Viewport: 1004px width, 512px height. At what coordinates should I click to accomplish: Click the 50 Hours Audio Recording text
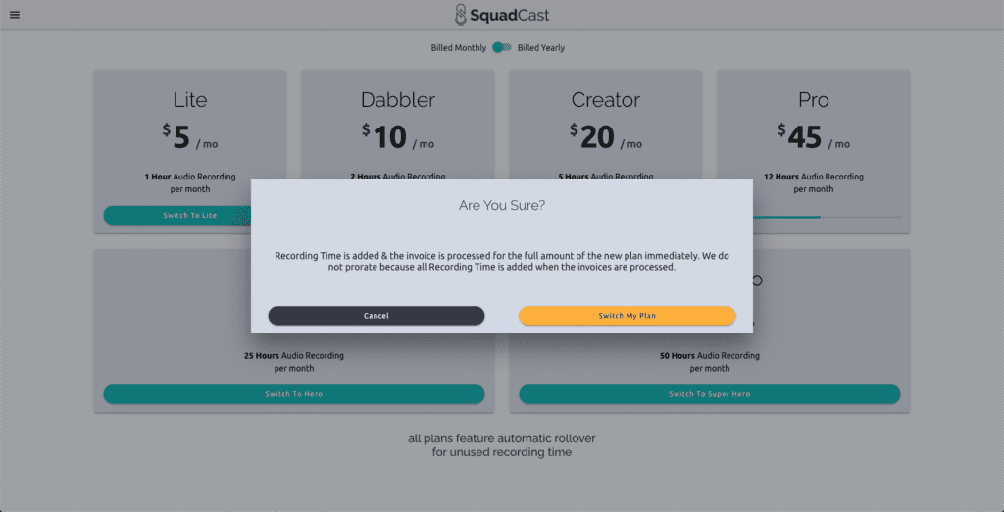click(x=710, y=356)
